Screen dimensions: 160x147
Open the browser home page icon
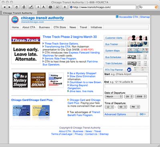point(24,7)
